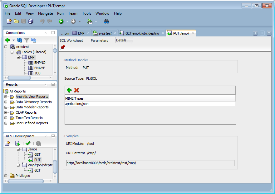Click the Filter funnel icon in Connections

27,40
